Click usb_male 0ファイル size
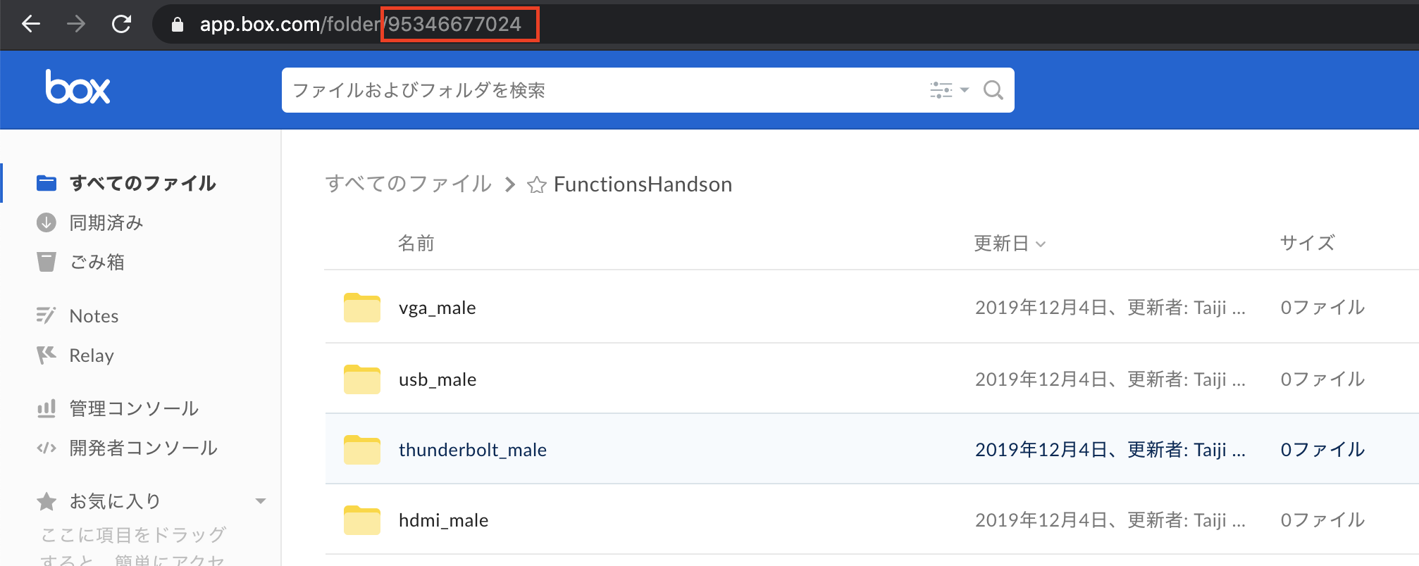The height and width of the screenshot is (566, 1419). (1322, 379)
